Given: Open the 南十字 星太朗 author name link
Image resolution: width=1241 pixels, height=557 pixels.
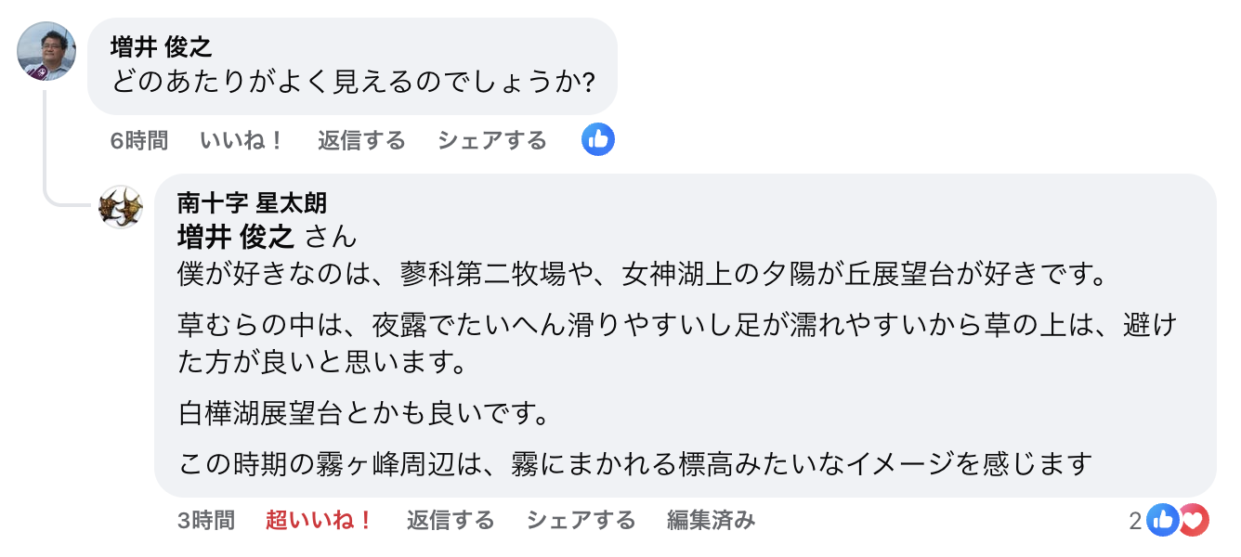Looking at the screenshot, I should [x=252, y=202].
